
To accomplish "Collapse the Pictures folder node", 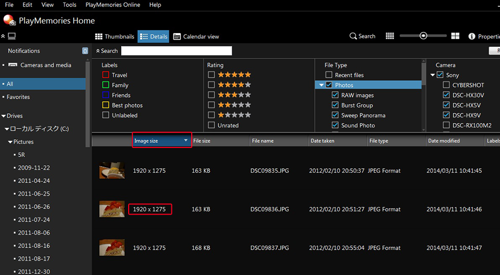I will coord(11,142).
